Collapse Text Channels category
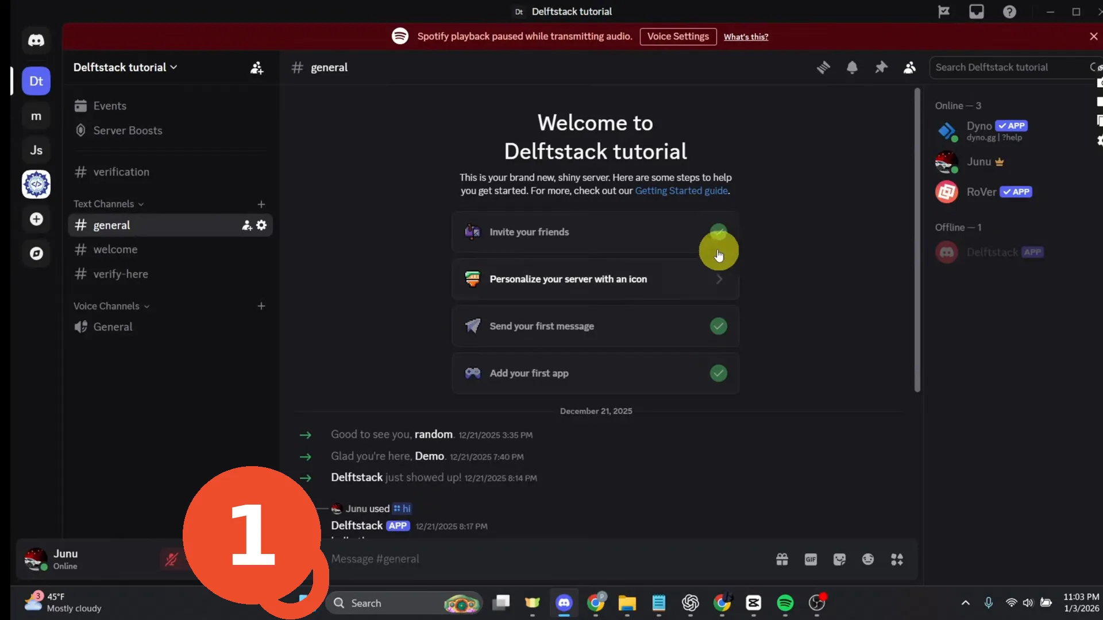This screenshot has height=620, width=1103. [x=109, y=204]
